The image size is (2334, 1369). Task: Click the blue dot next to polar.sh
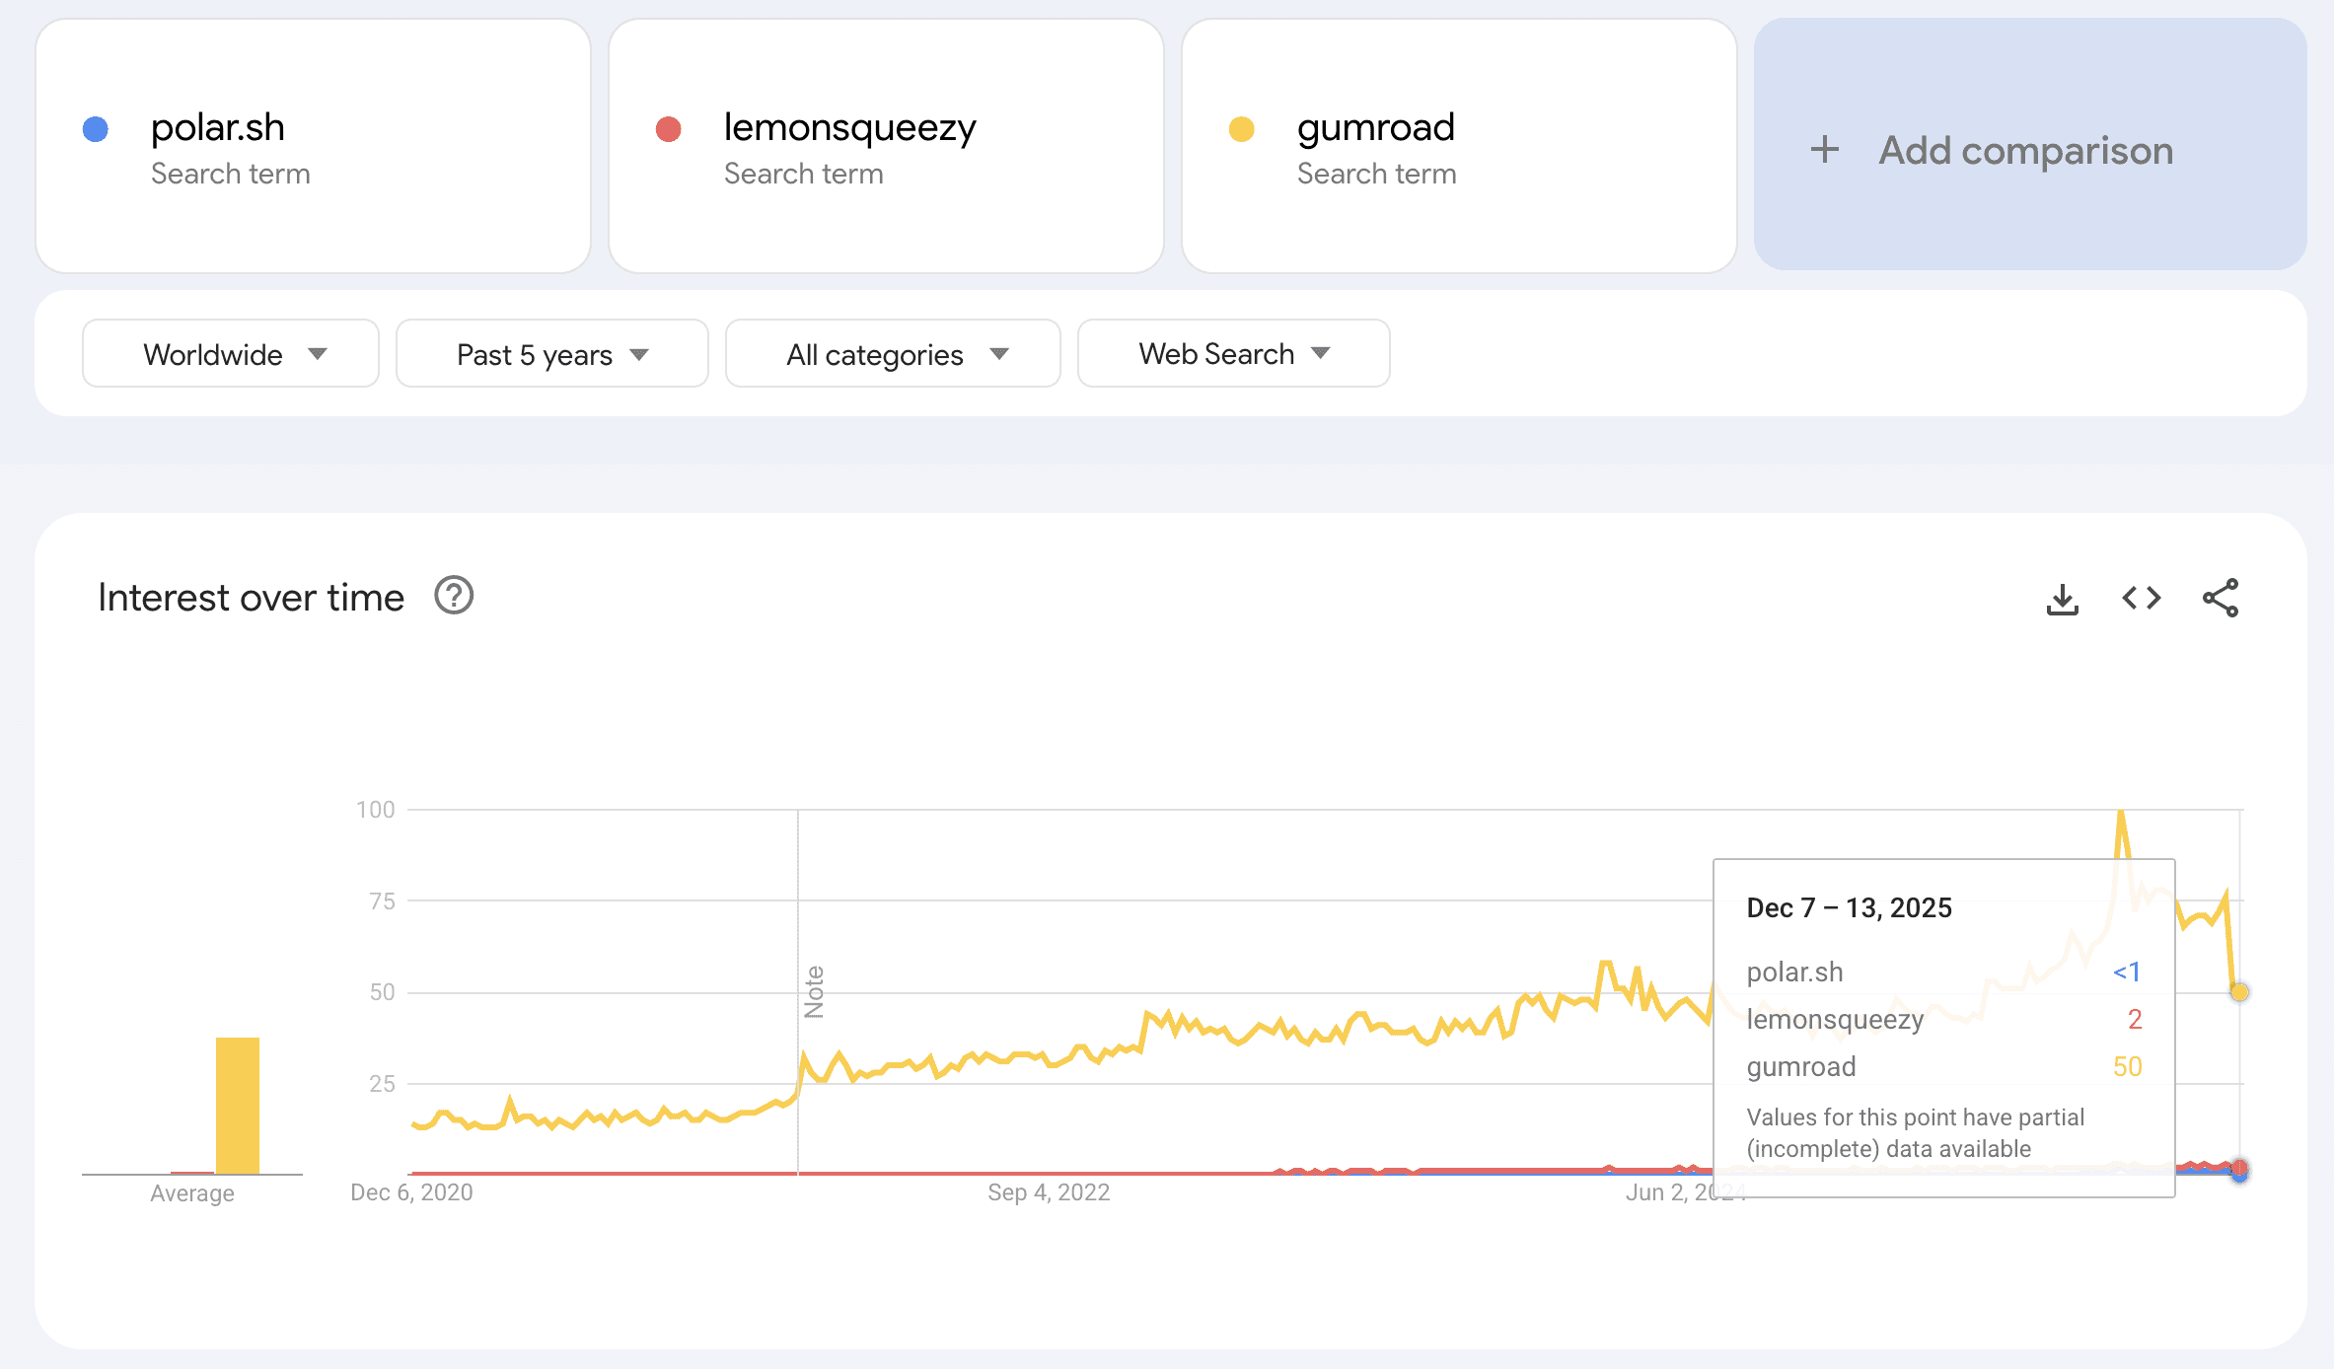coord(96,128)
